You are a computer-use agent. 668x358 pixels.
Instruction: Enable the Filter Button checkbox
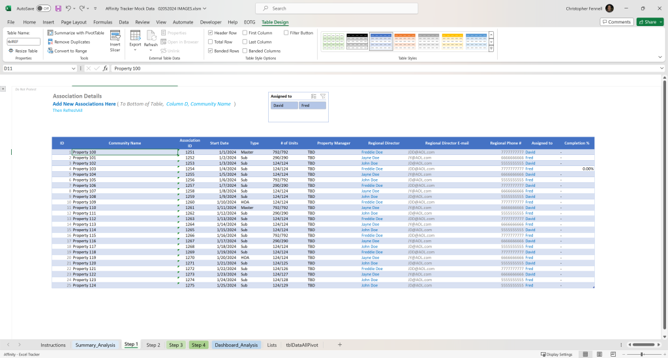click(286, 33)
